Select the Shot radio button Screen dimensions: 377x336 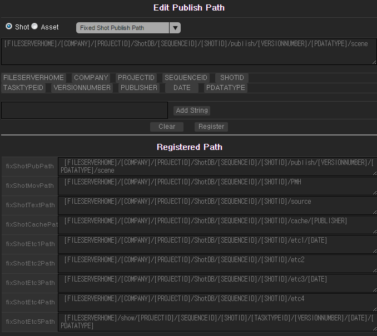9,27
